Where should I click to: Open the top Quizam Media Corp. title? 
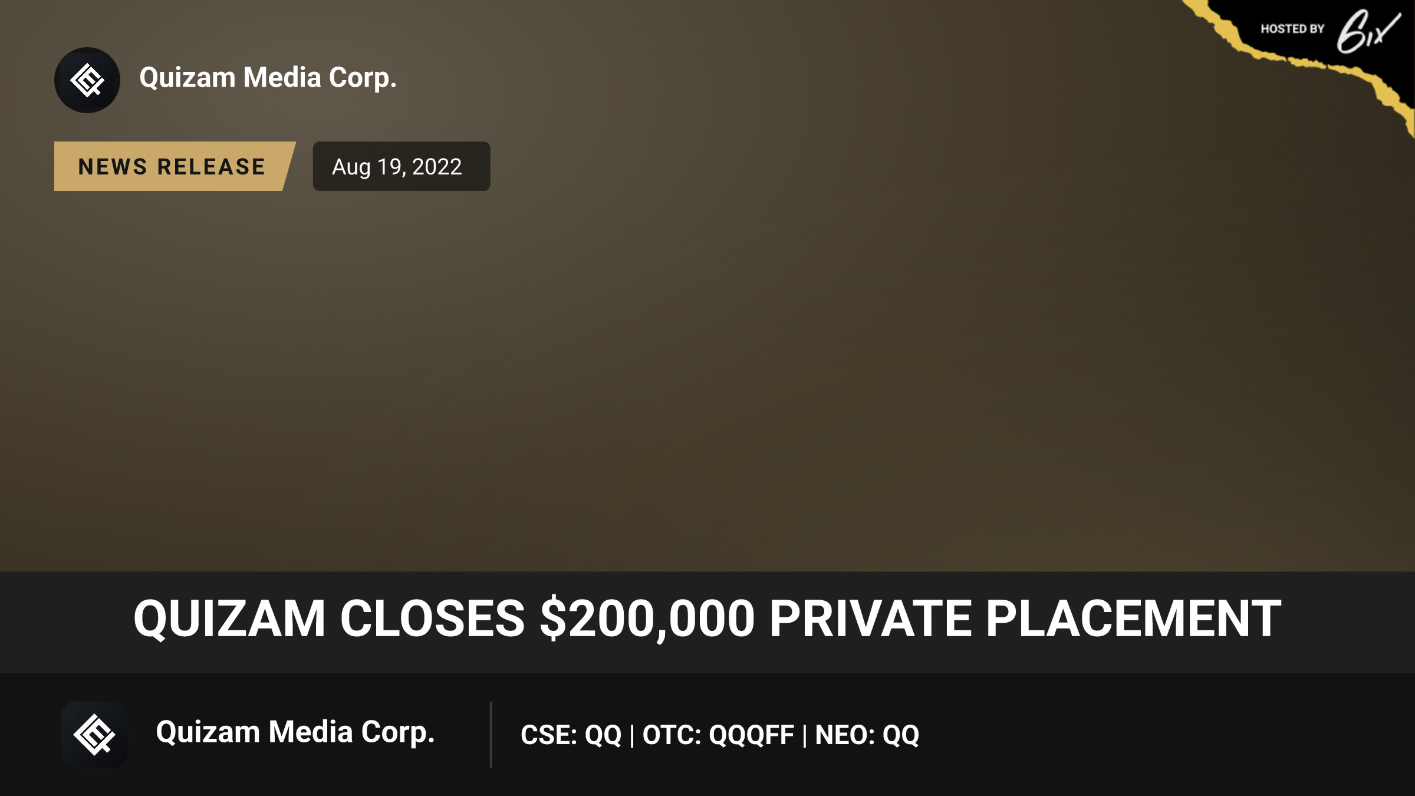pos(268,78)
